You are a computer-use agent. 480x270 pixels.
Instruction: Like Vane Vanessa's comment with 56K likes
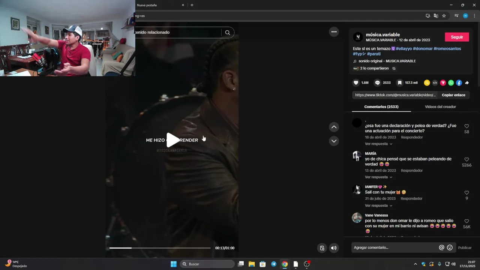(466, 221)
